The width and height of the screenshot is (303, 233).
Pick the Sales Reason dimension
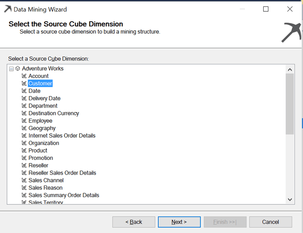[x=45, y=188]
